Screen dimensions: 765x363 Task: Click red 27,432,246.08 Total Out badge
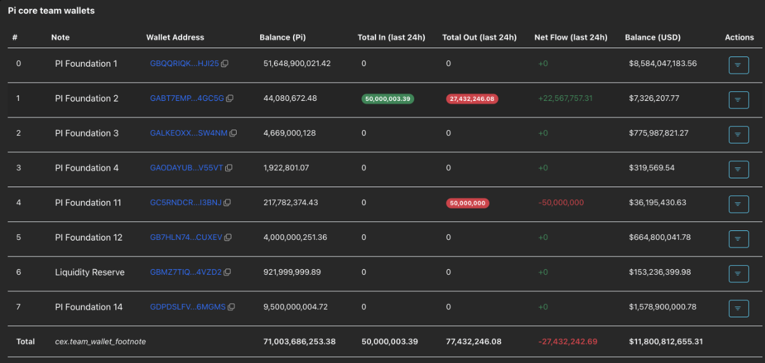point(472,99)
